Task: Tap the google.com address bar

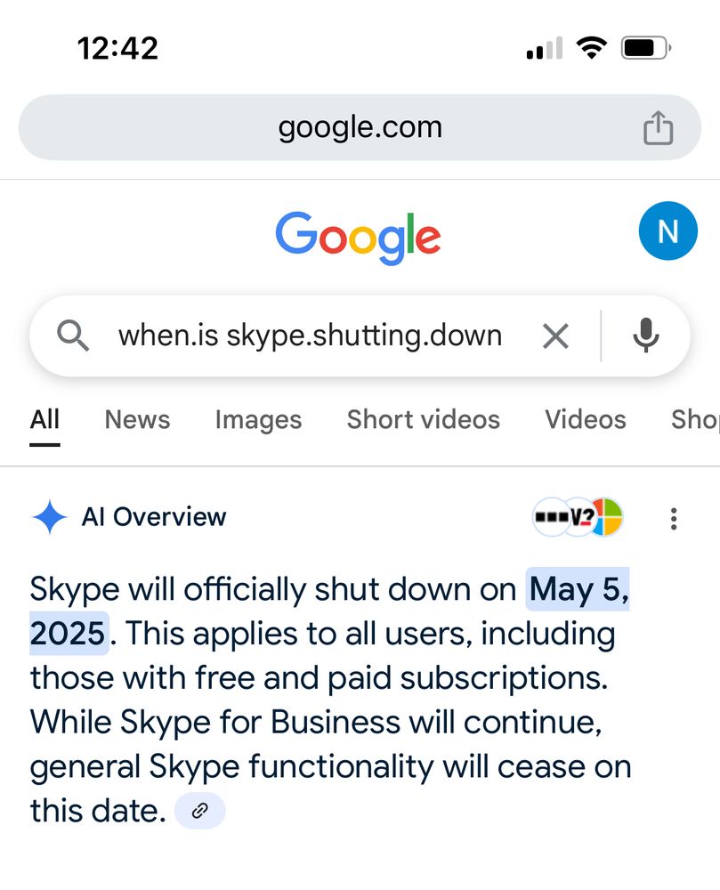Action: click(x=360, y=127)
